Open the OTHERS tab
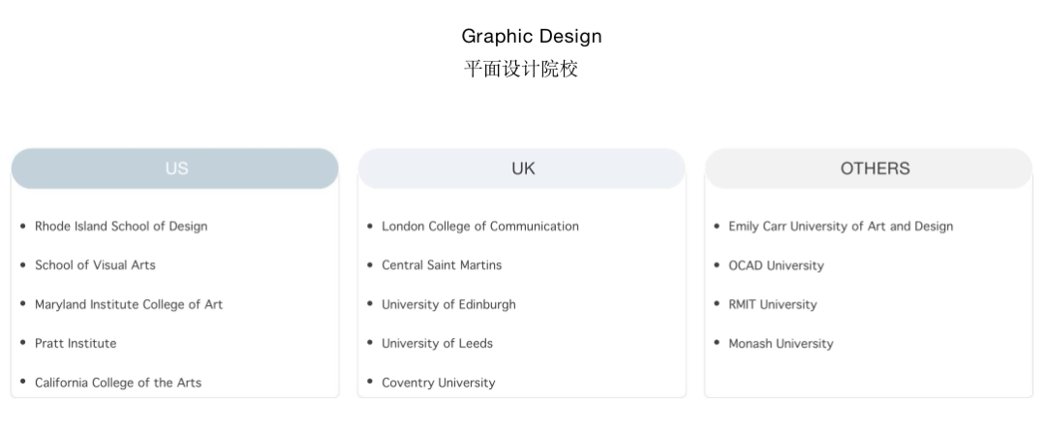 tap(869, 169)
